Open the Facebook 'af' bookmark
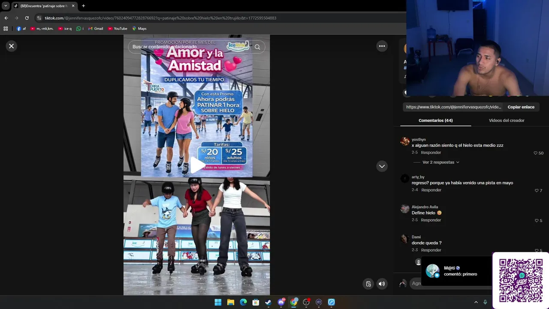This screenshot has width=549, height=309. [x=21, y=29]
